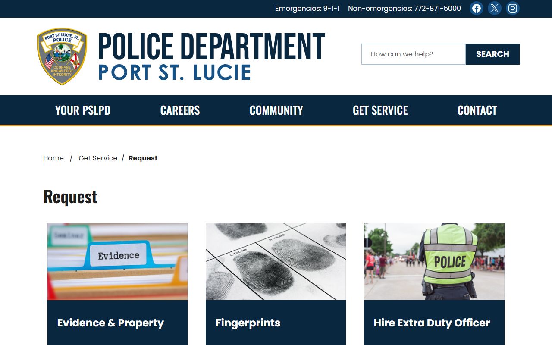Click the Request page heading
This screenshot has width=552, height=345.
pos(70,197)
